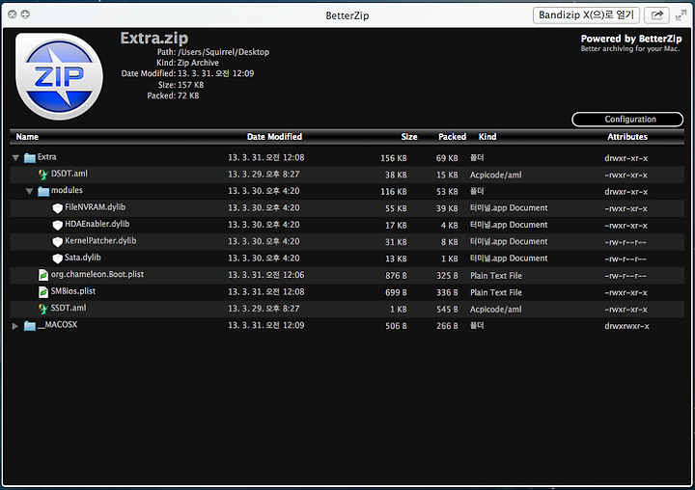The image size is (695, 490).
Task: Click drwxrwxr-x attributes of __MACOSX
Action: [x=626, y=327]
